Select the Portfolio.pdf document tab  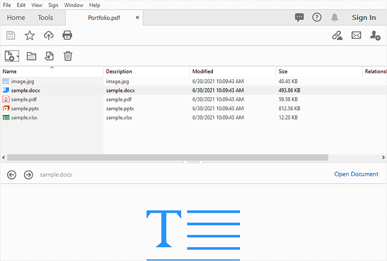(x=104, y=18)
